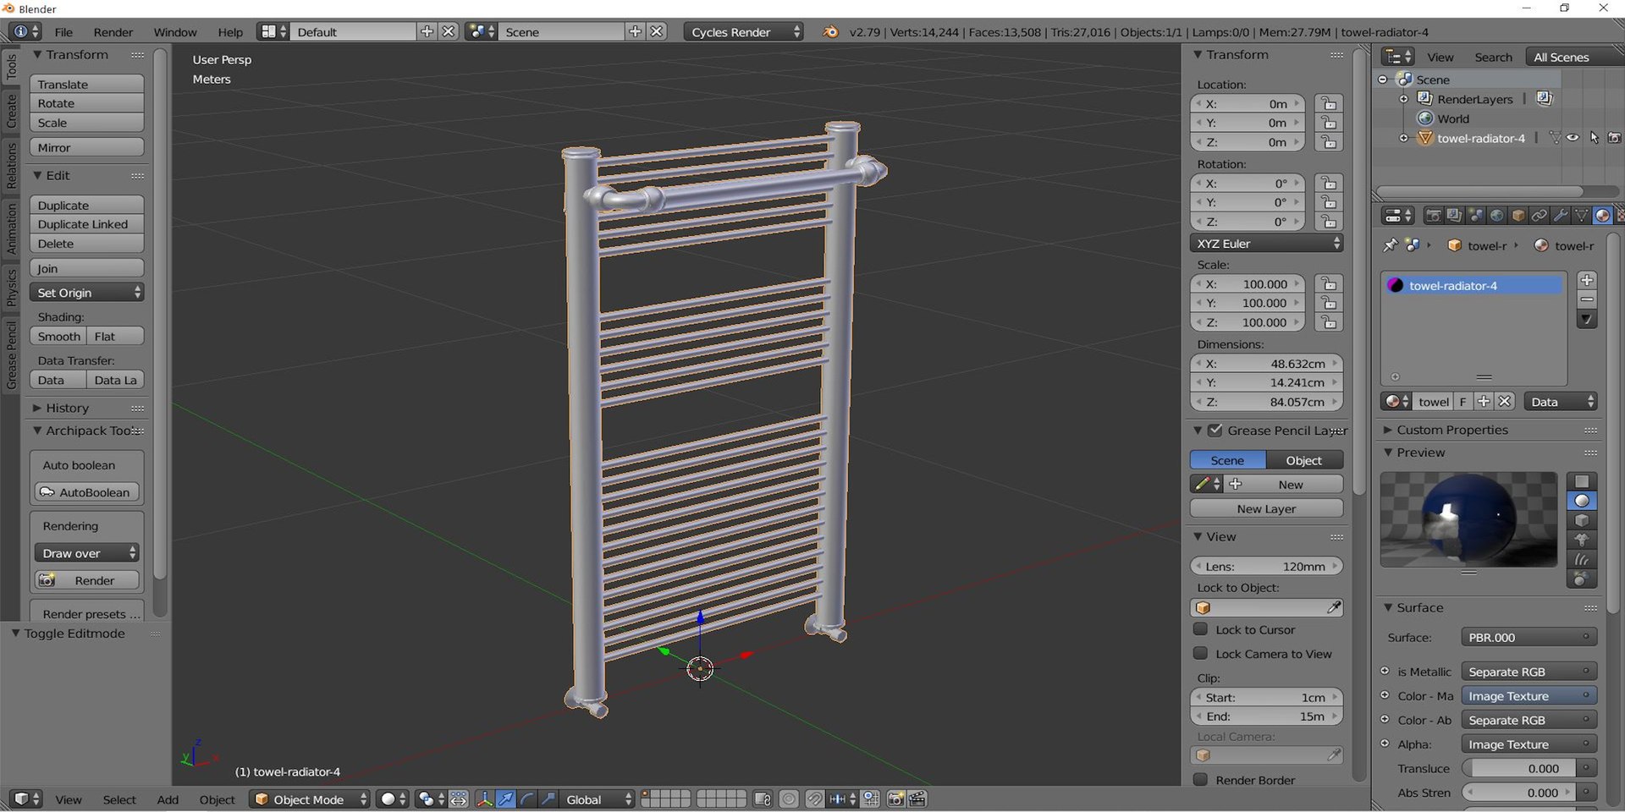Click the New Layer button

[1266, 508]
